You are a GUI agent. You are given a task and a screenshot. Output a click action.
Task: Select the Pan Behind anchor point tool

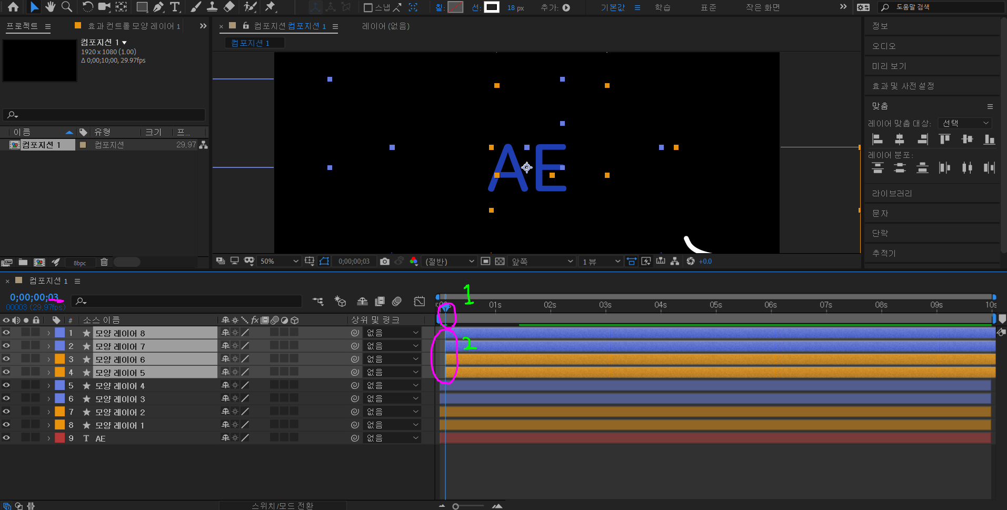pyautogui.click(x=121, y=7)
